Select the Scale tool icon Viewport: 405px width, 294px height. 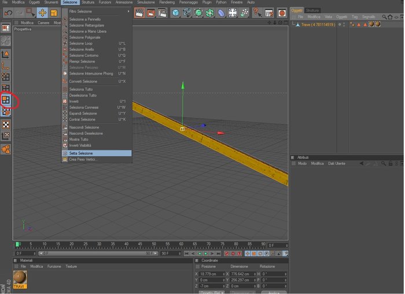53,12
